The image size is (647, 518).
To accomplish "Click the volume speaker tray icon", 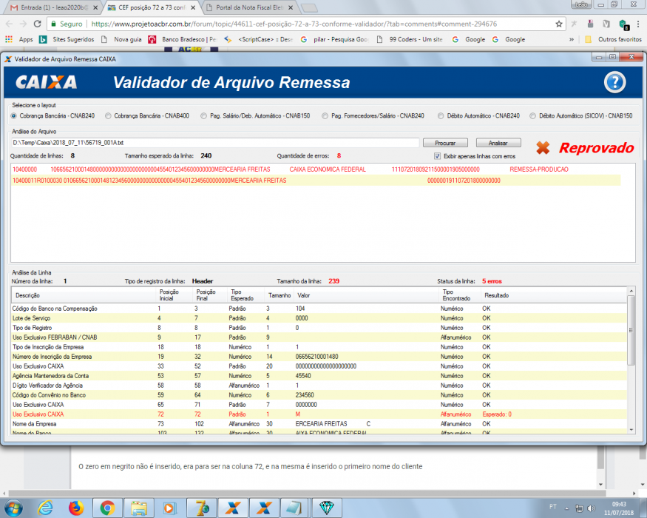I will tap(591, 508).
